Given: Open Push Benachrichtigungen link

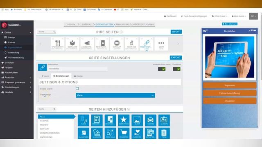Looking at the screenshot, I should (194, 16).
